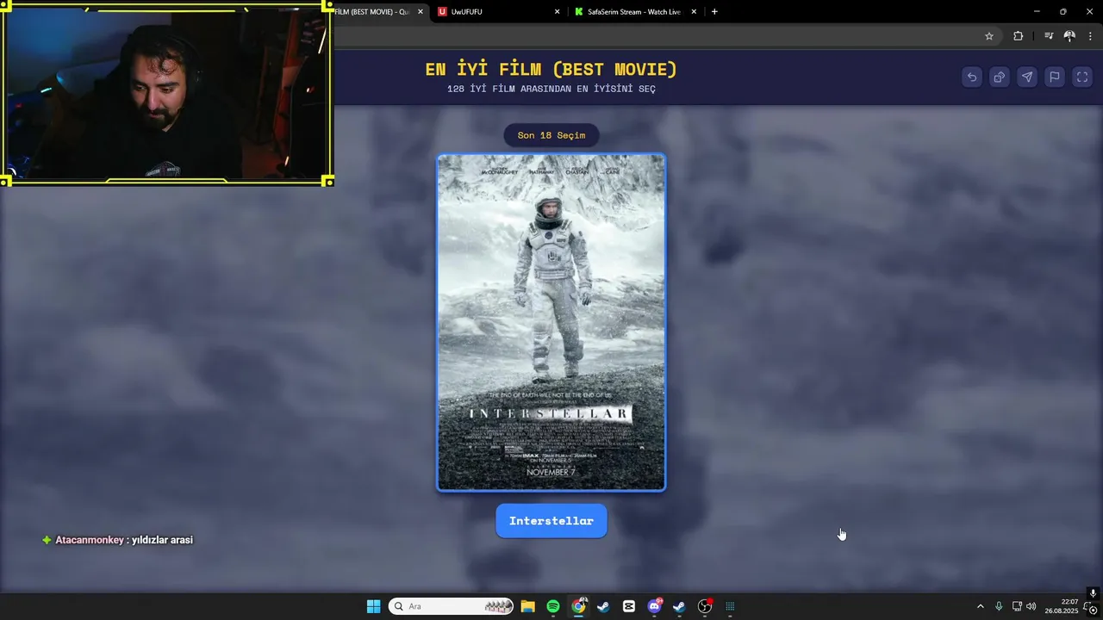
Task: Click the 128 İYİ FİLM ARASINDAN subtitle
Action: [551, 90]
